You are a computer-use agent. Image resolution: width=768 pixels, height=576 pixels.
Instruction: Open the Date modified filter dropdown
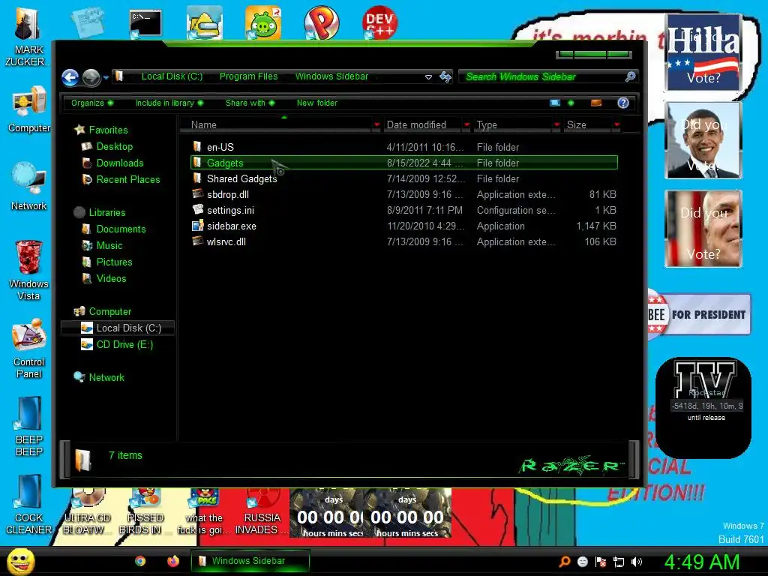point(466,125)
